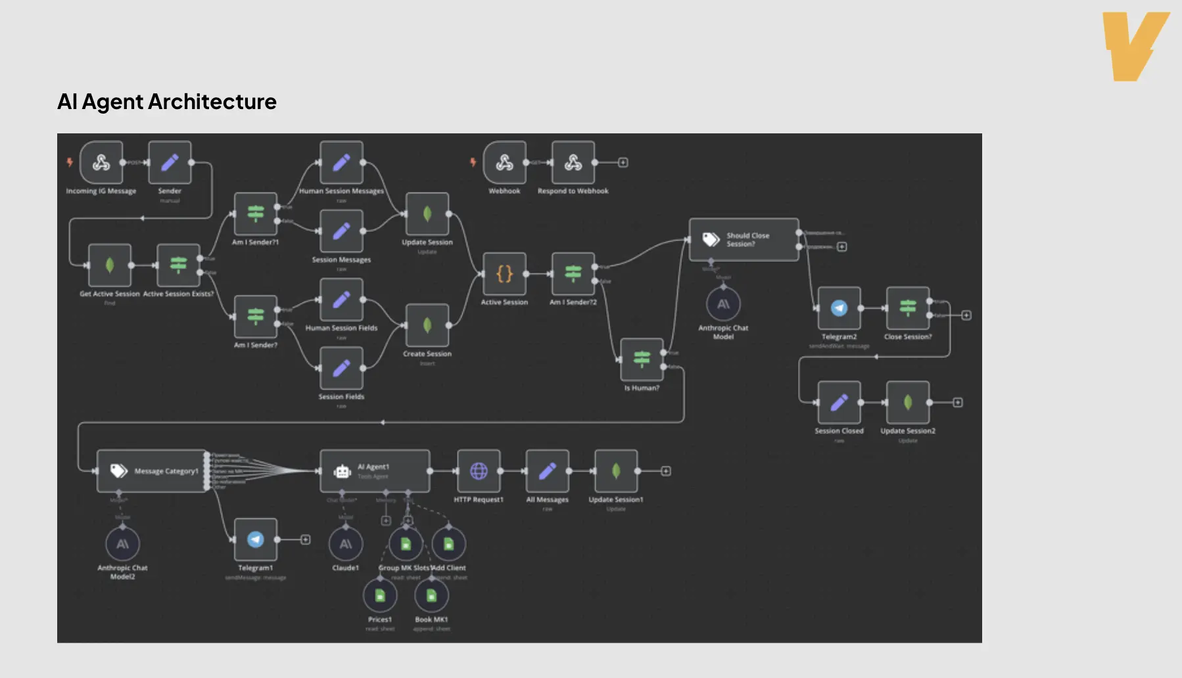Select the Prices1 read sheet node
The image size is (1182, 678).
point(380,595)
